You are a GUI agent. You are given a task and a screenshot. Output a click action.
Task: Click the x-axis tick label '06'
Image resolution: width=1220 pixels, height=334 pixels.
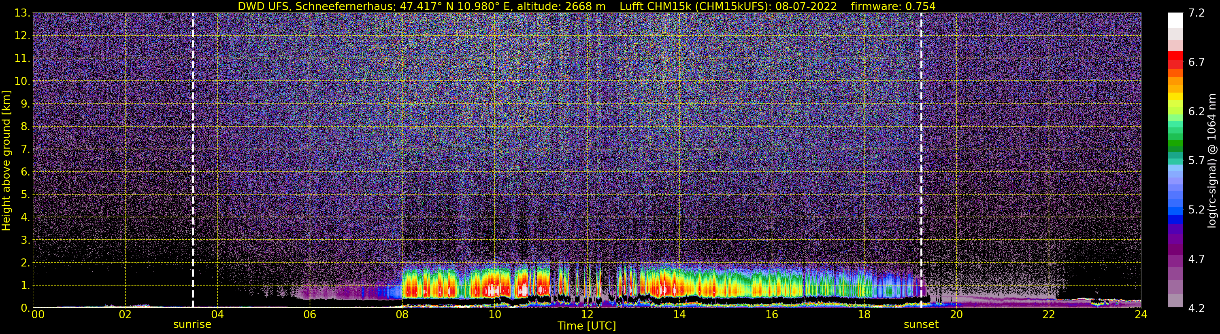point(310,315)
